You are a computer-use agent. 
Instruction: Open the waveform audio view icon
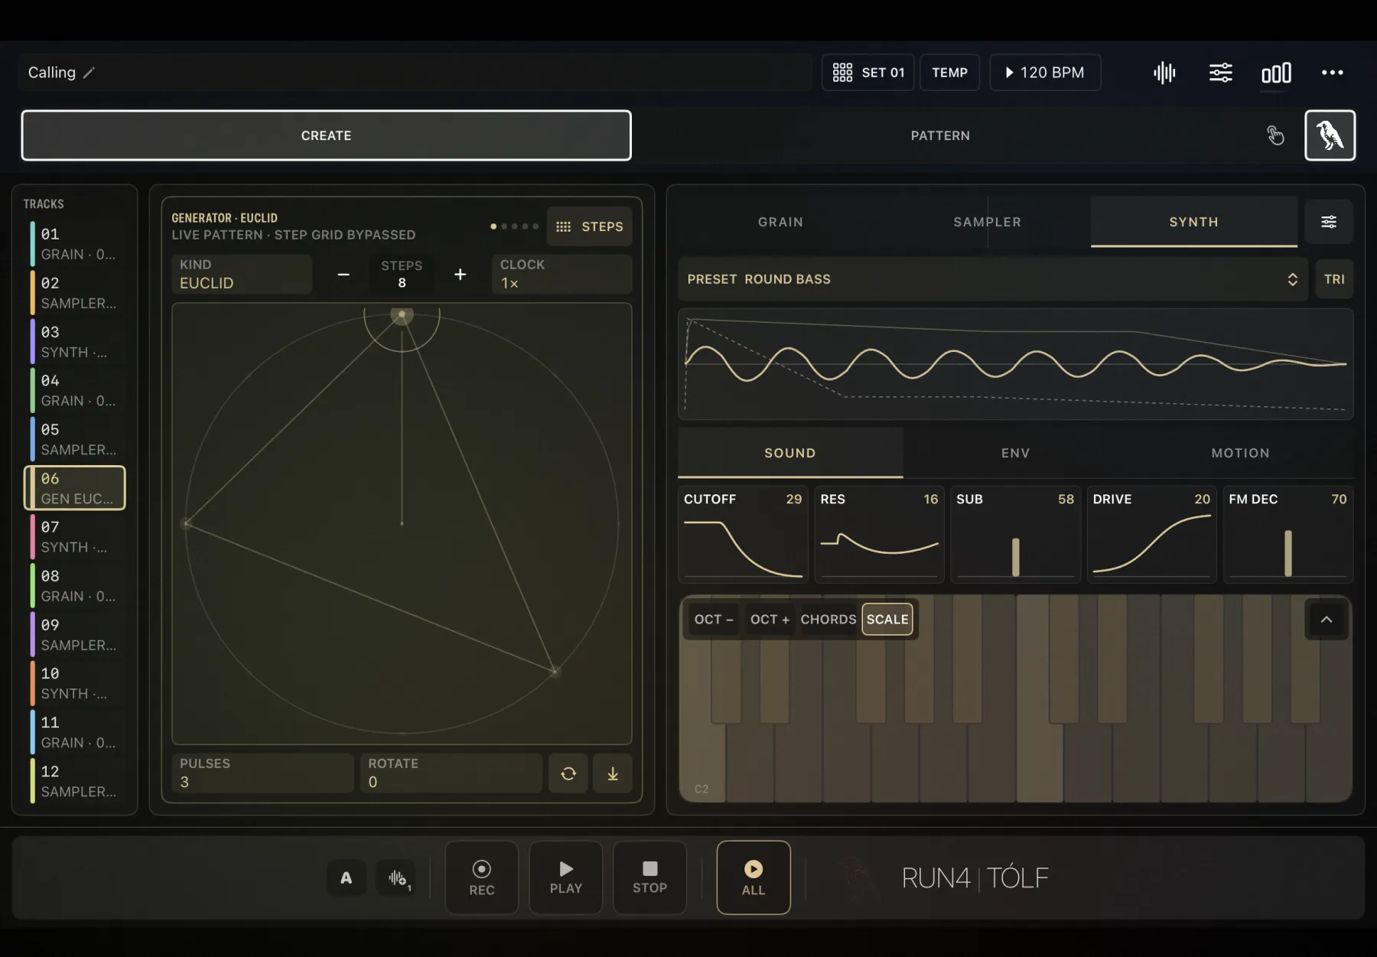[x=1164, y=73]
